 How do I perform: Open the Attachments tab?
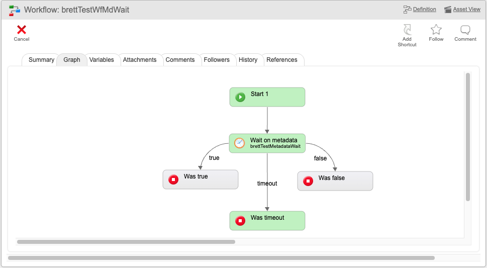pos(140,60)
